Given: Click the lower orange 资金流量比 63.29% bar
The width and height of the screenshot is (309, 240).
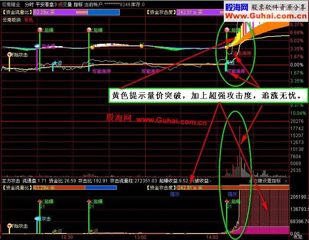Looking at the screenshot, I should (x=75, y=187).
